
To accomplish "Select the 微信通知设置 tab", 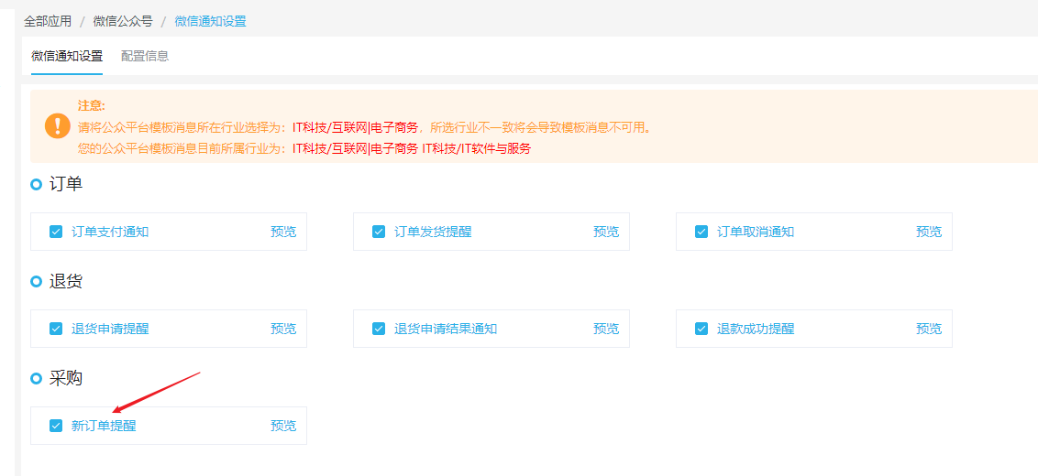I will pos(67,56).
